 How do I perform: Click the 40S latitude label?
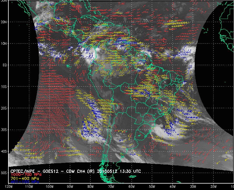click(4, 151)
